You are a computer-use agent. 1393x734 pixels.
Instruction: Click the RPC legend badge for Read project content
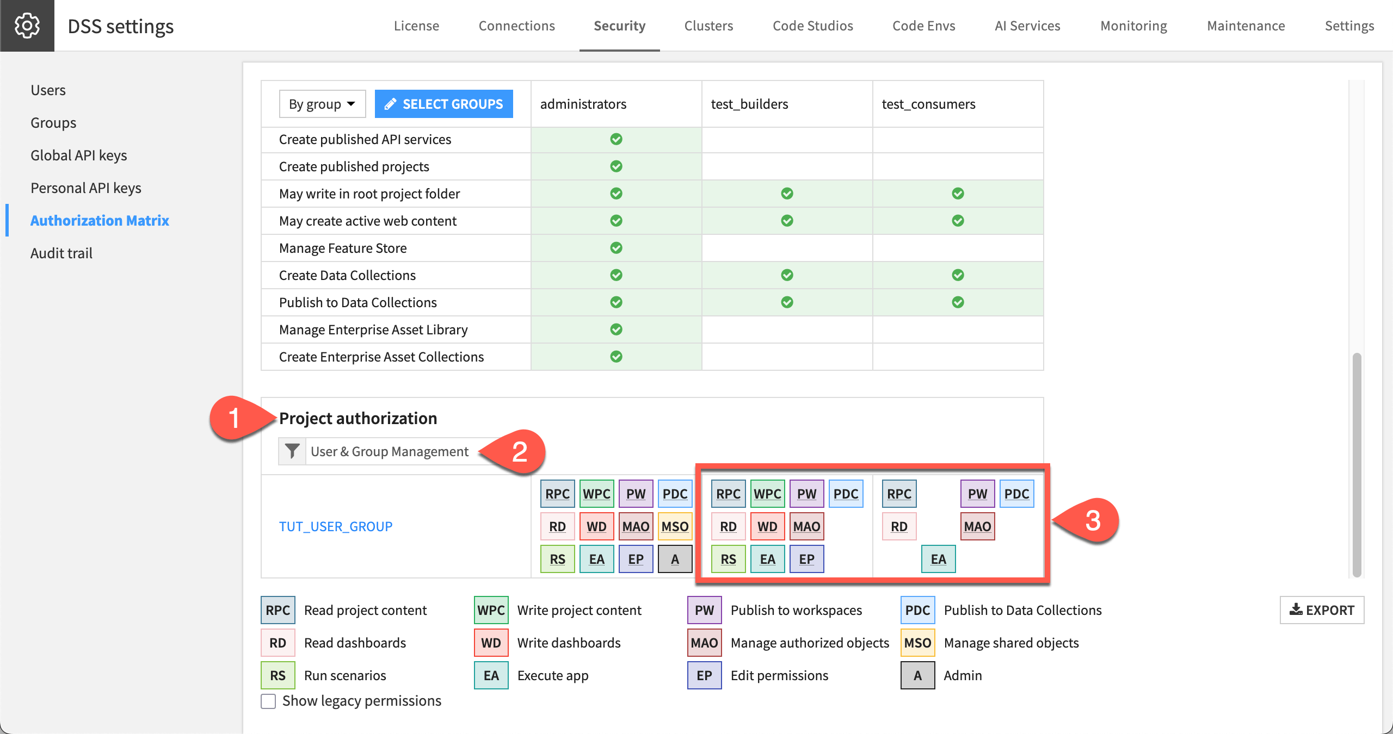tap(278, 610)
